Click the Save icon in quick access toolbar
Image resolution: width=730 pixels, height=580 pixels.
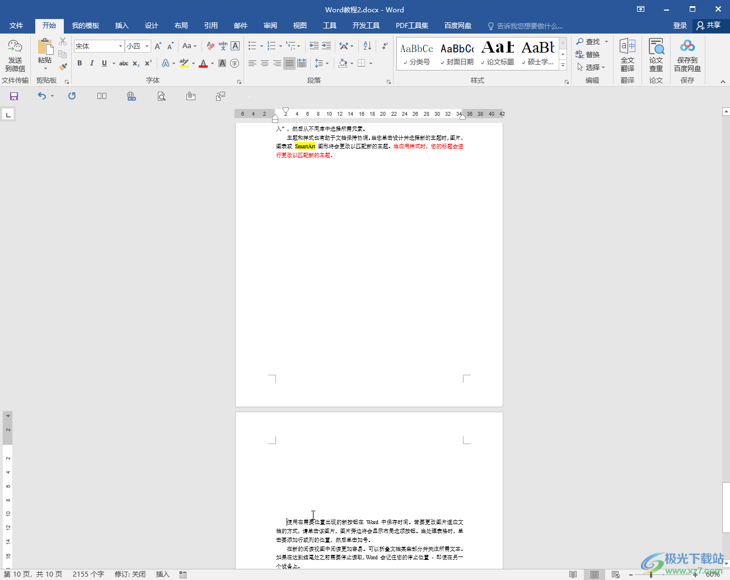(x=14, y=96)
